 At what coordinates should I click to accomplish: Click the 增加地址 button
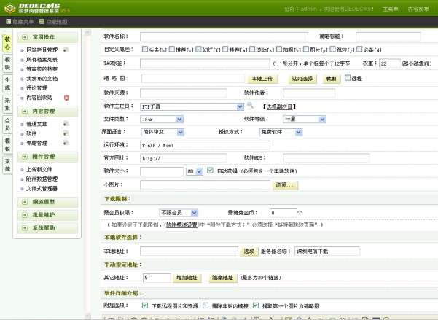[x=187, y=278]
